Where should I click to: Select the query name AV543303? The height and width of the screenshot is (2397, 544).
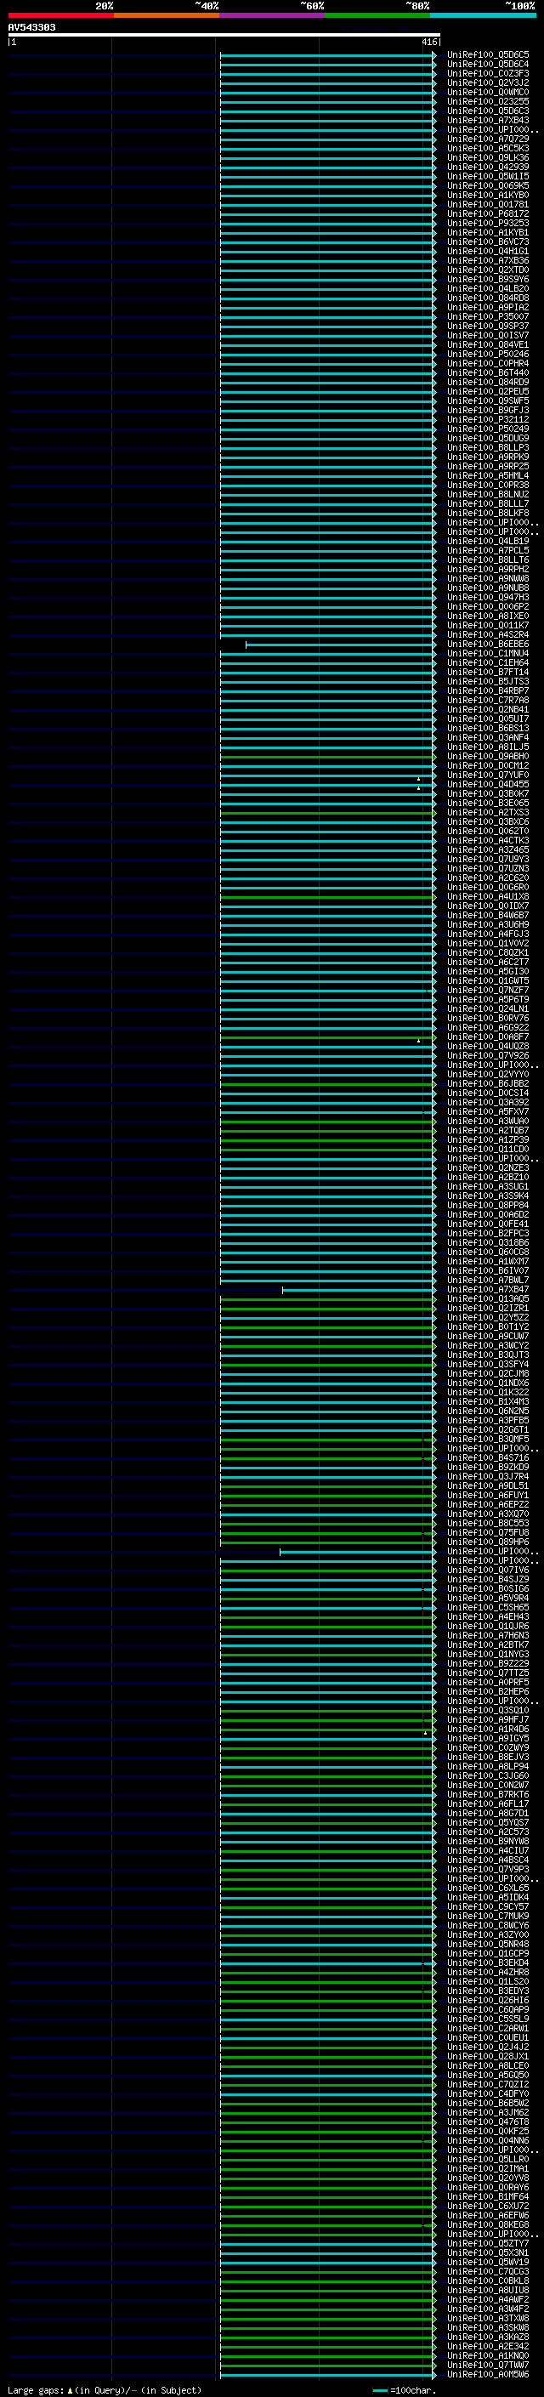[x=31, y=27]
